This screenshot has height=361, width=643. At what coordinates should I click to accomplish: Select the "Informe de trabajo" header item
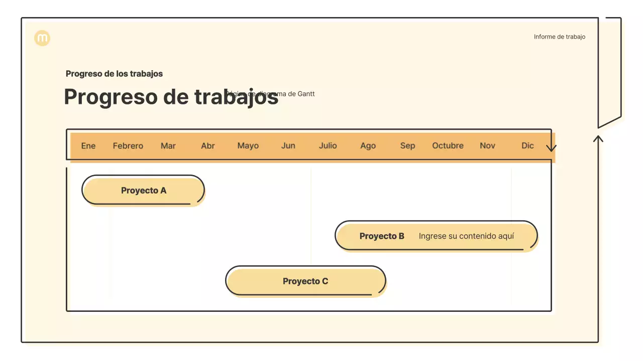point(559,37)
